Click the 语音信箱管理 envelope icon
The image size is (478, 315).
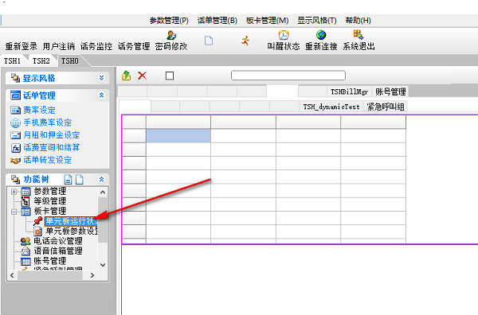pos(25,251)
